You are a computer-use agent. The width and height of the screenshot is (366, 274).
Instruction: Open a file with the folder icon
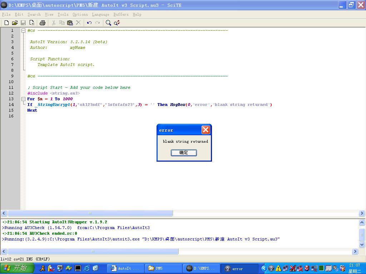[15, 23]
